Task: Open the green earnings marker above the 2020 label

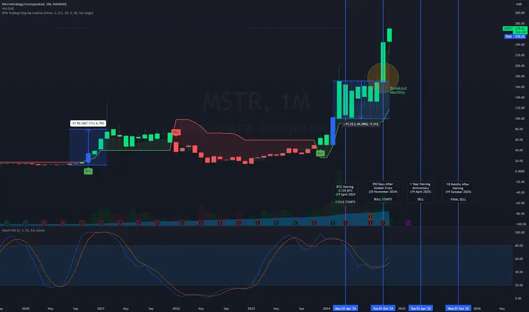Action: click(26, 222)
